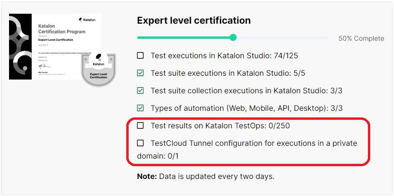Click the Katalon logo atop the certificate
This screenshot has width=394, height=196.
tap(87, 19)
